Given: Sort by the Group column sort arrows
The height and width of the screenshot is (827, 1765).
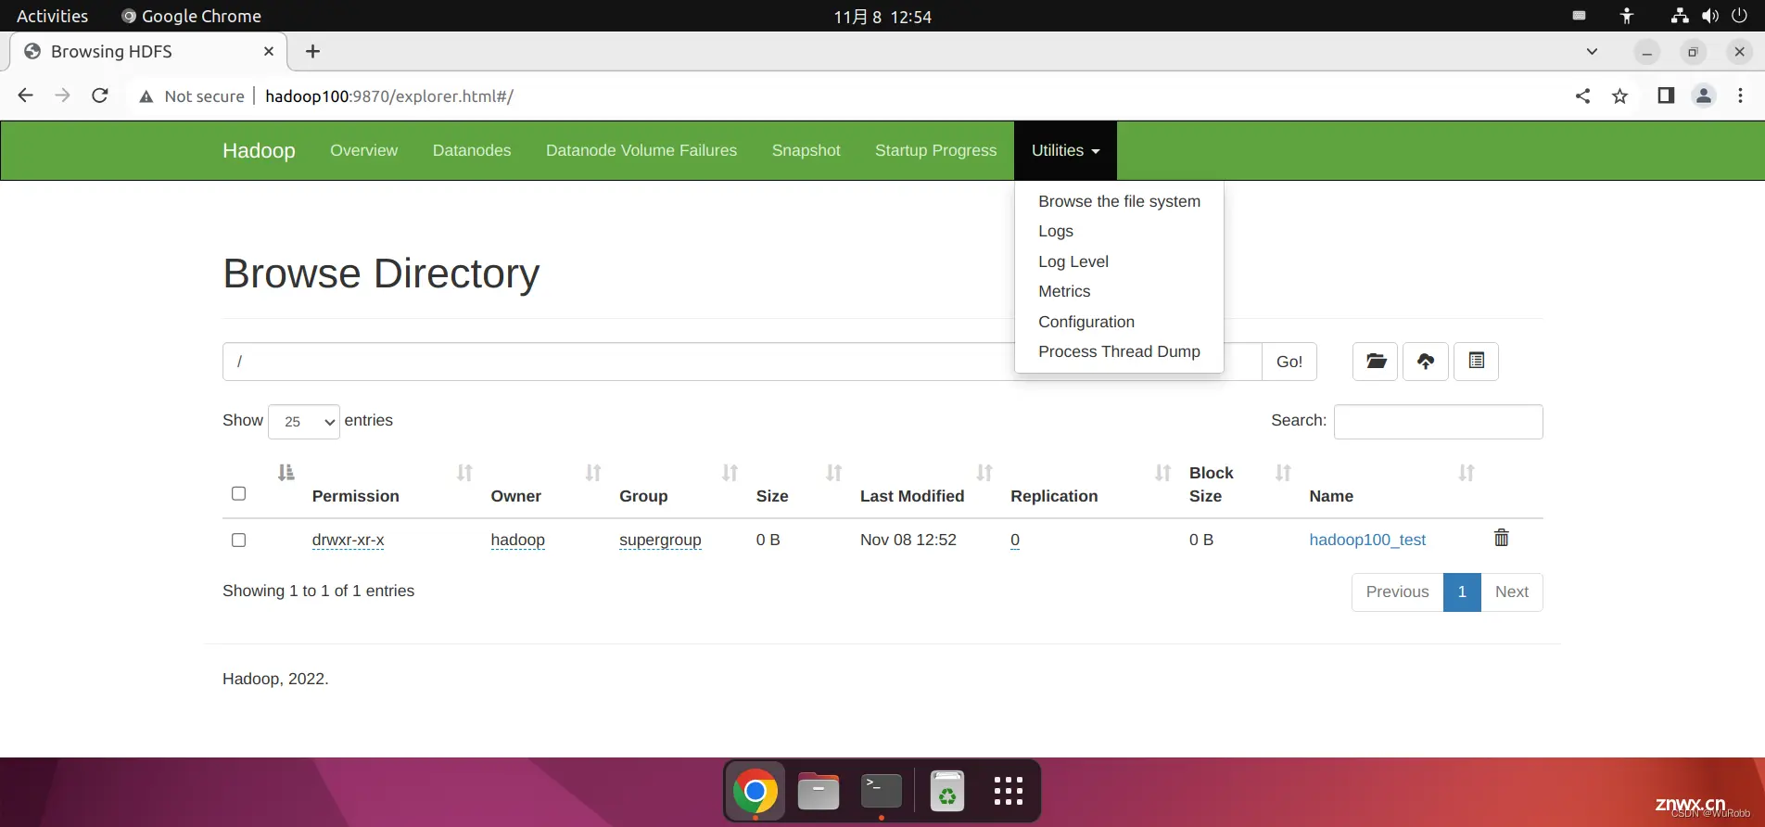Looking at the screenshot, I should [730, 473].
